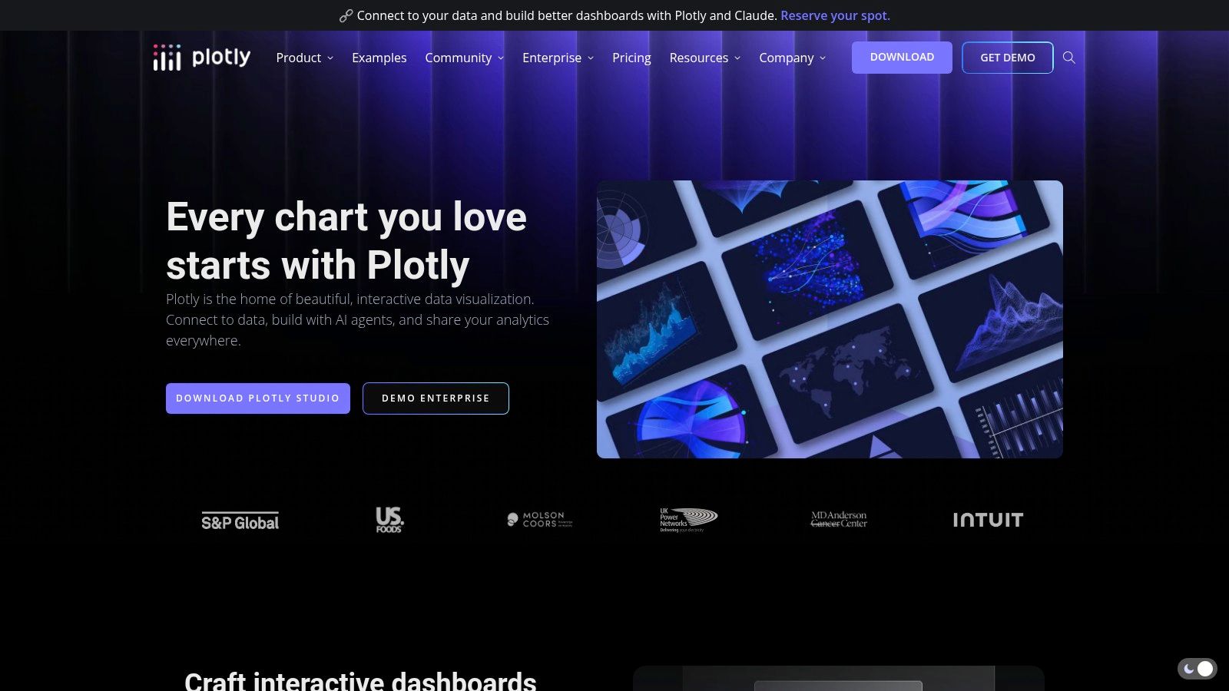
Task: Click the Molson Coors logo
Action: pos(540,520)
